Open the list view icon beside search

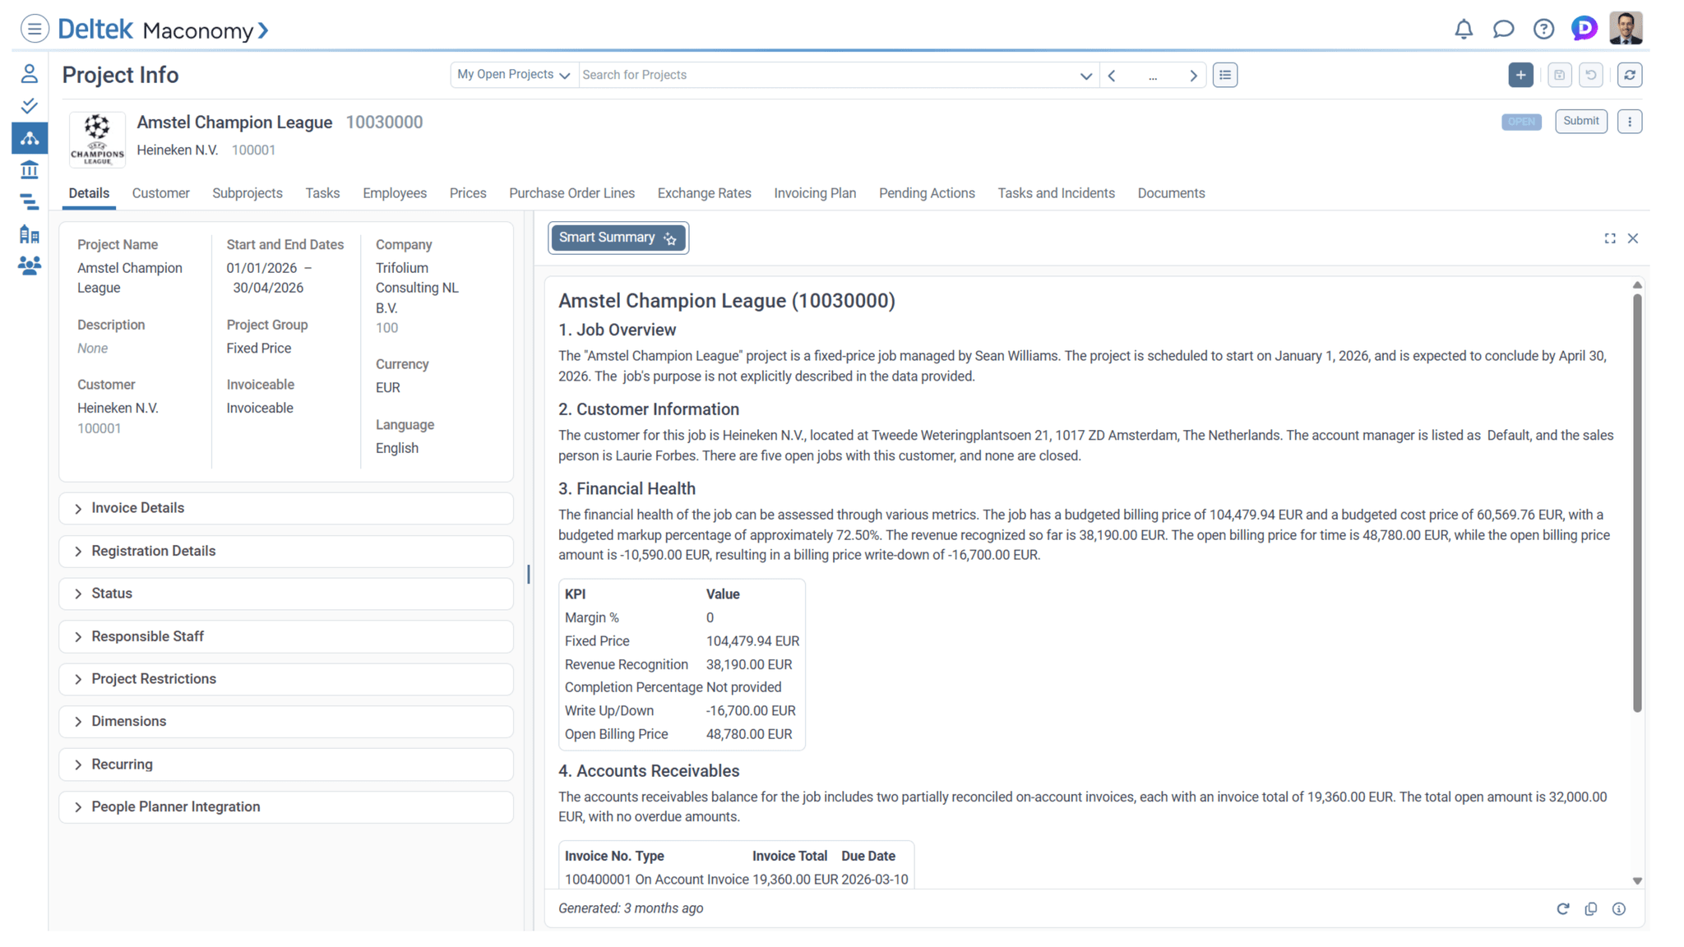[1225, 75]
